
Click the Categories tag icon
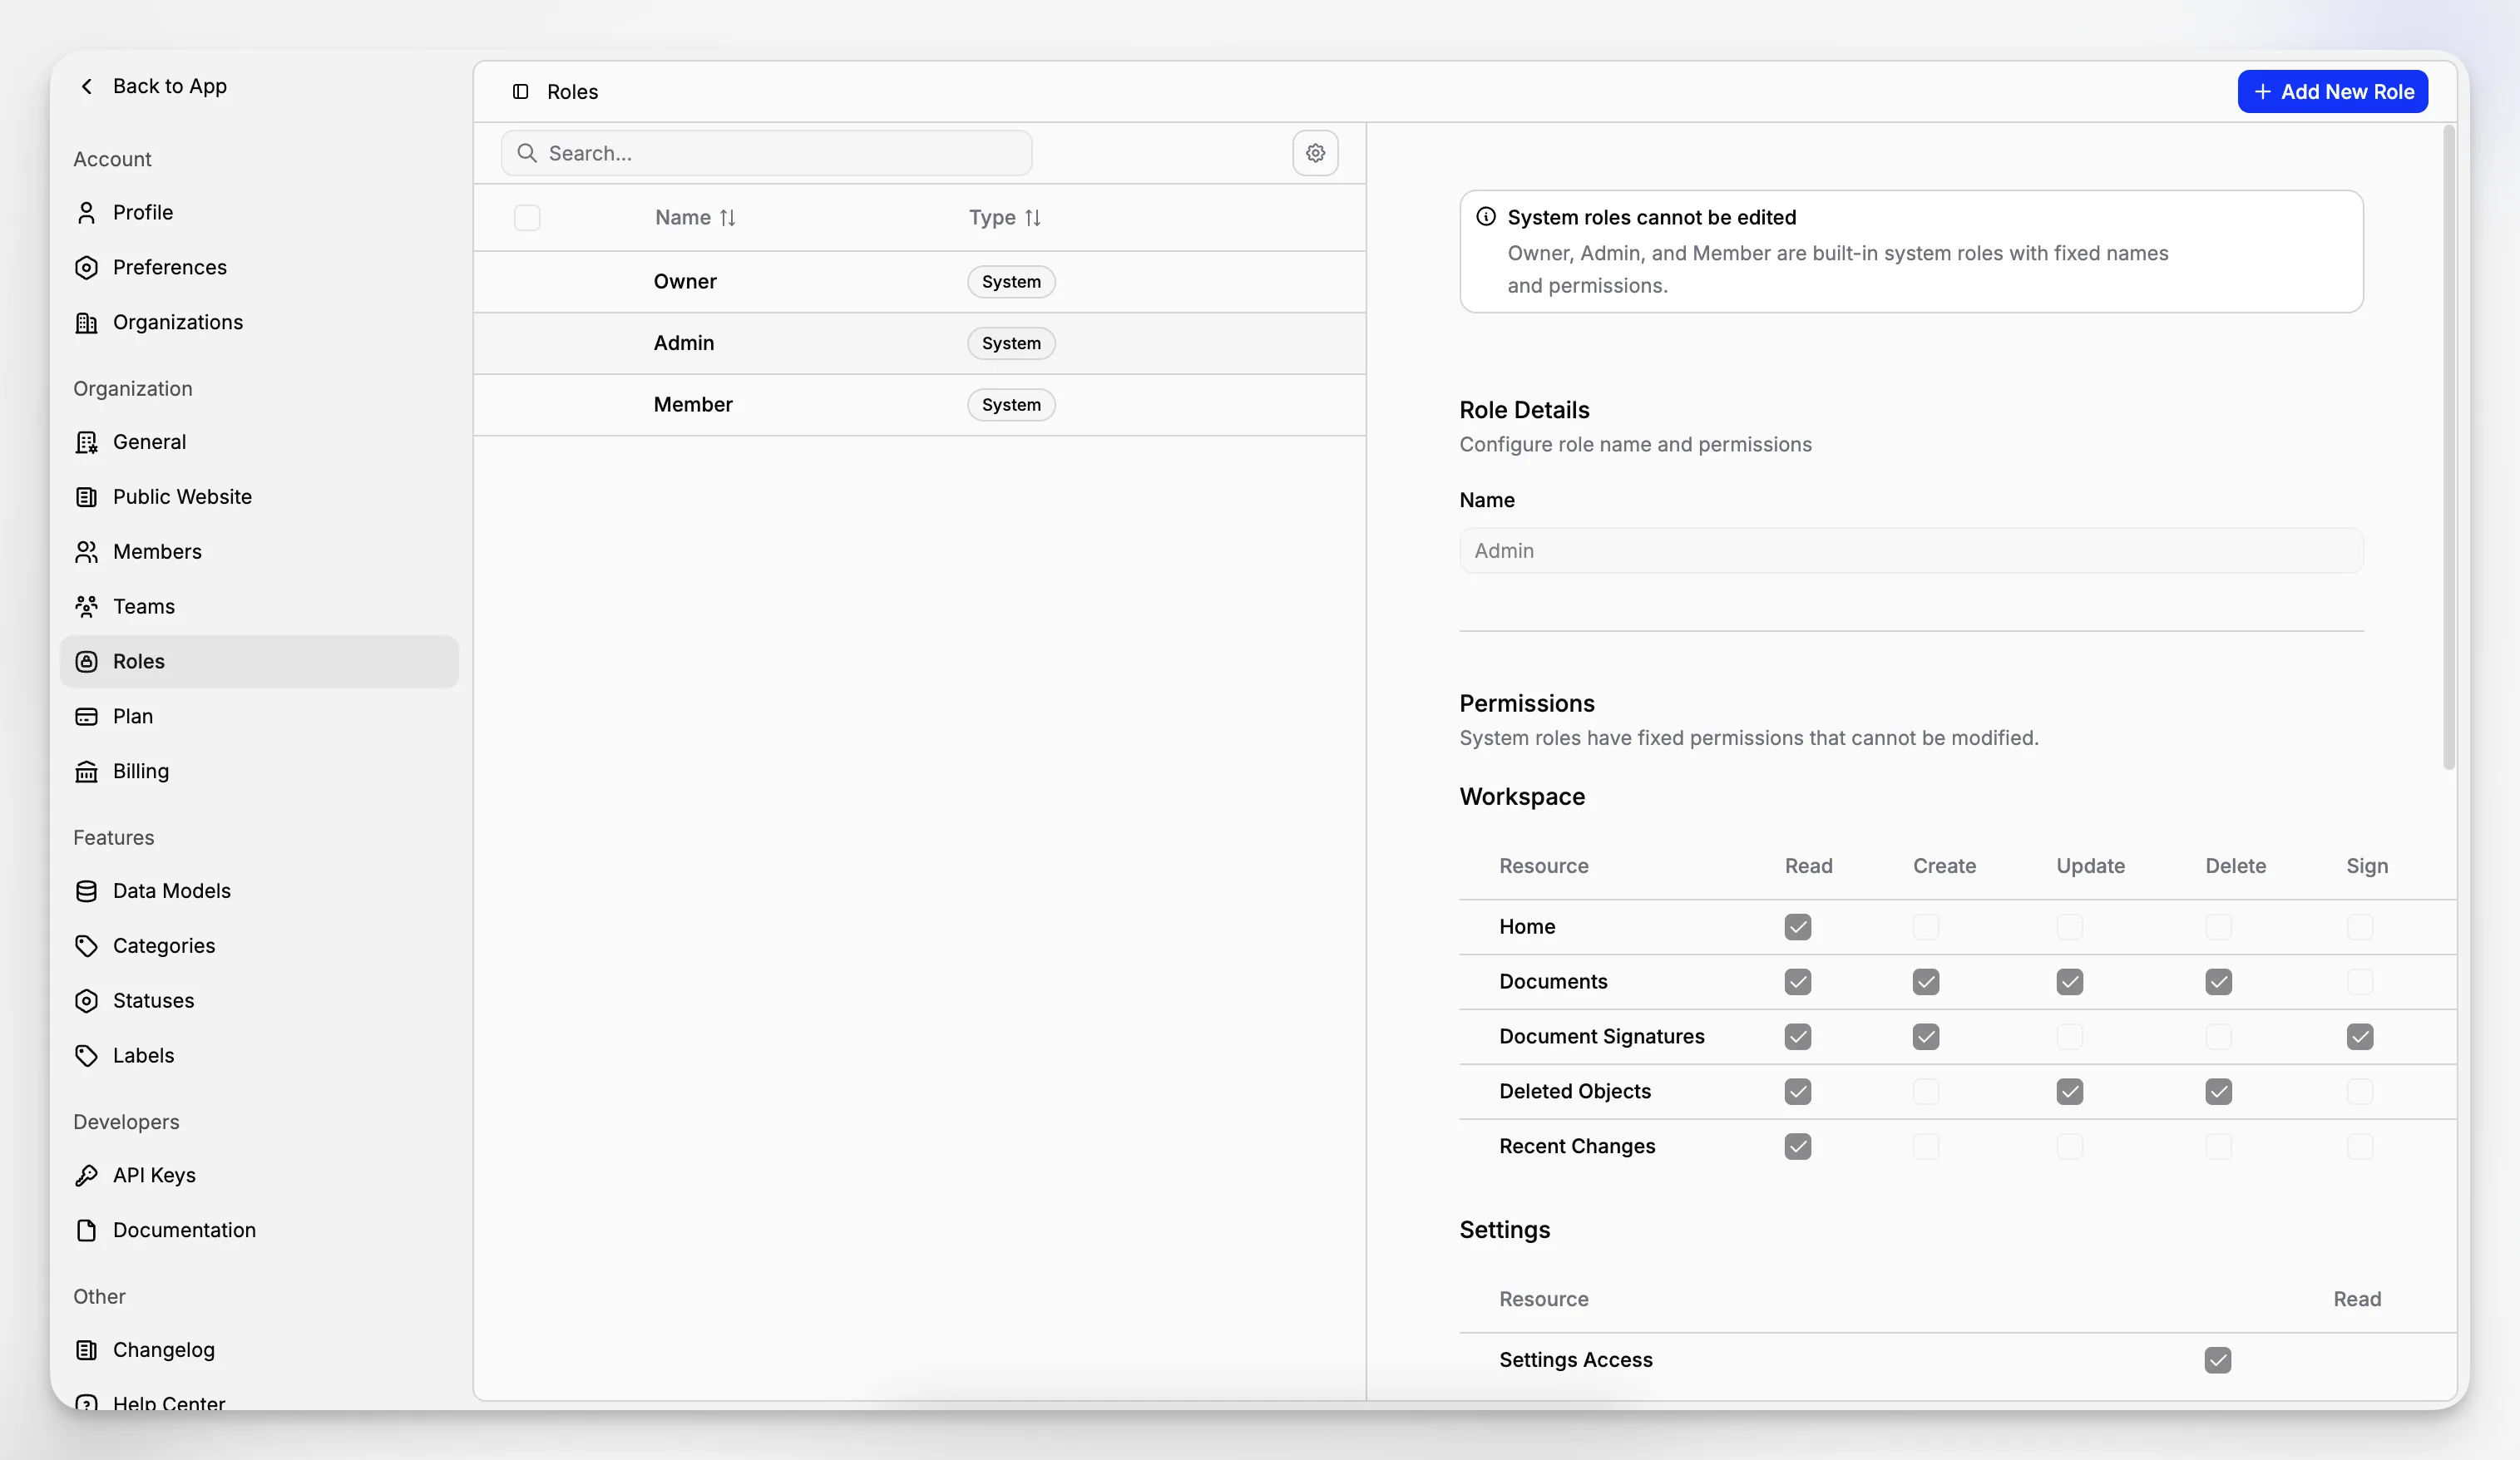click(x=87, y=946)
